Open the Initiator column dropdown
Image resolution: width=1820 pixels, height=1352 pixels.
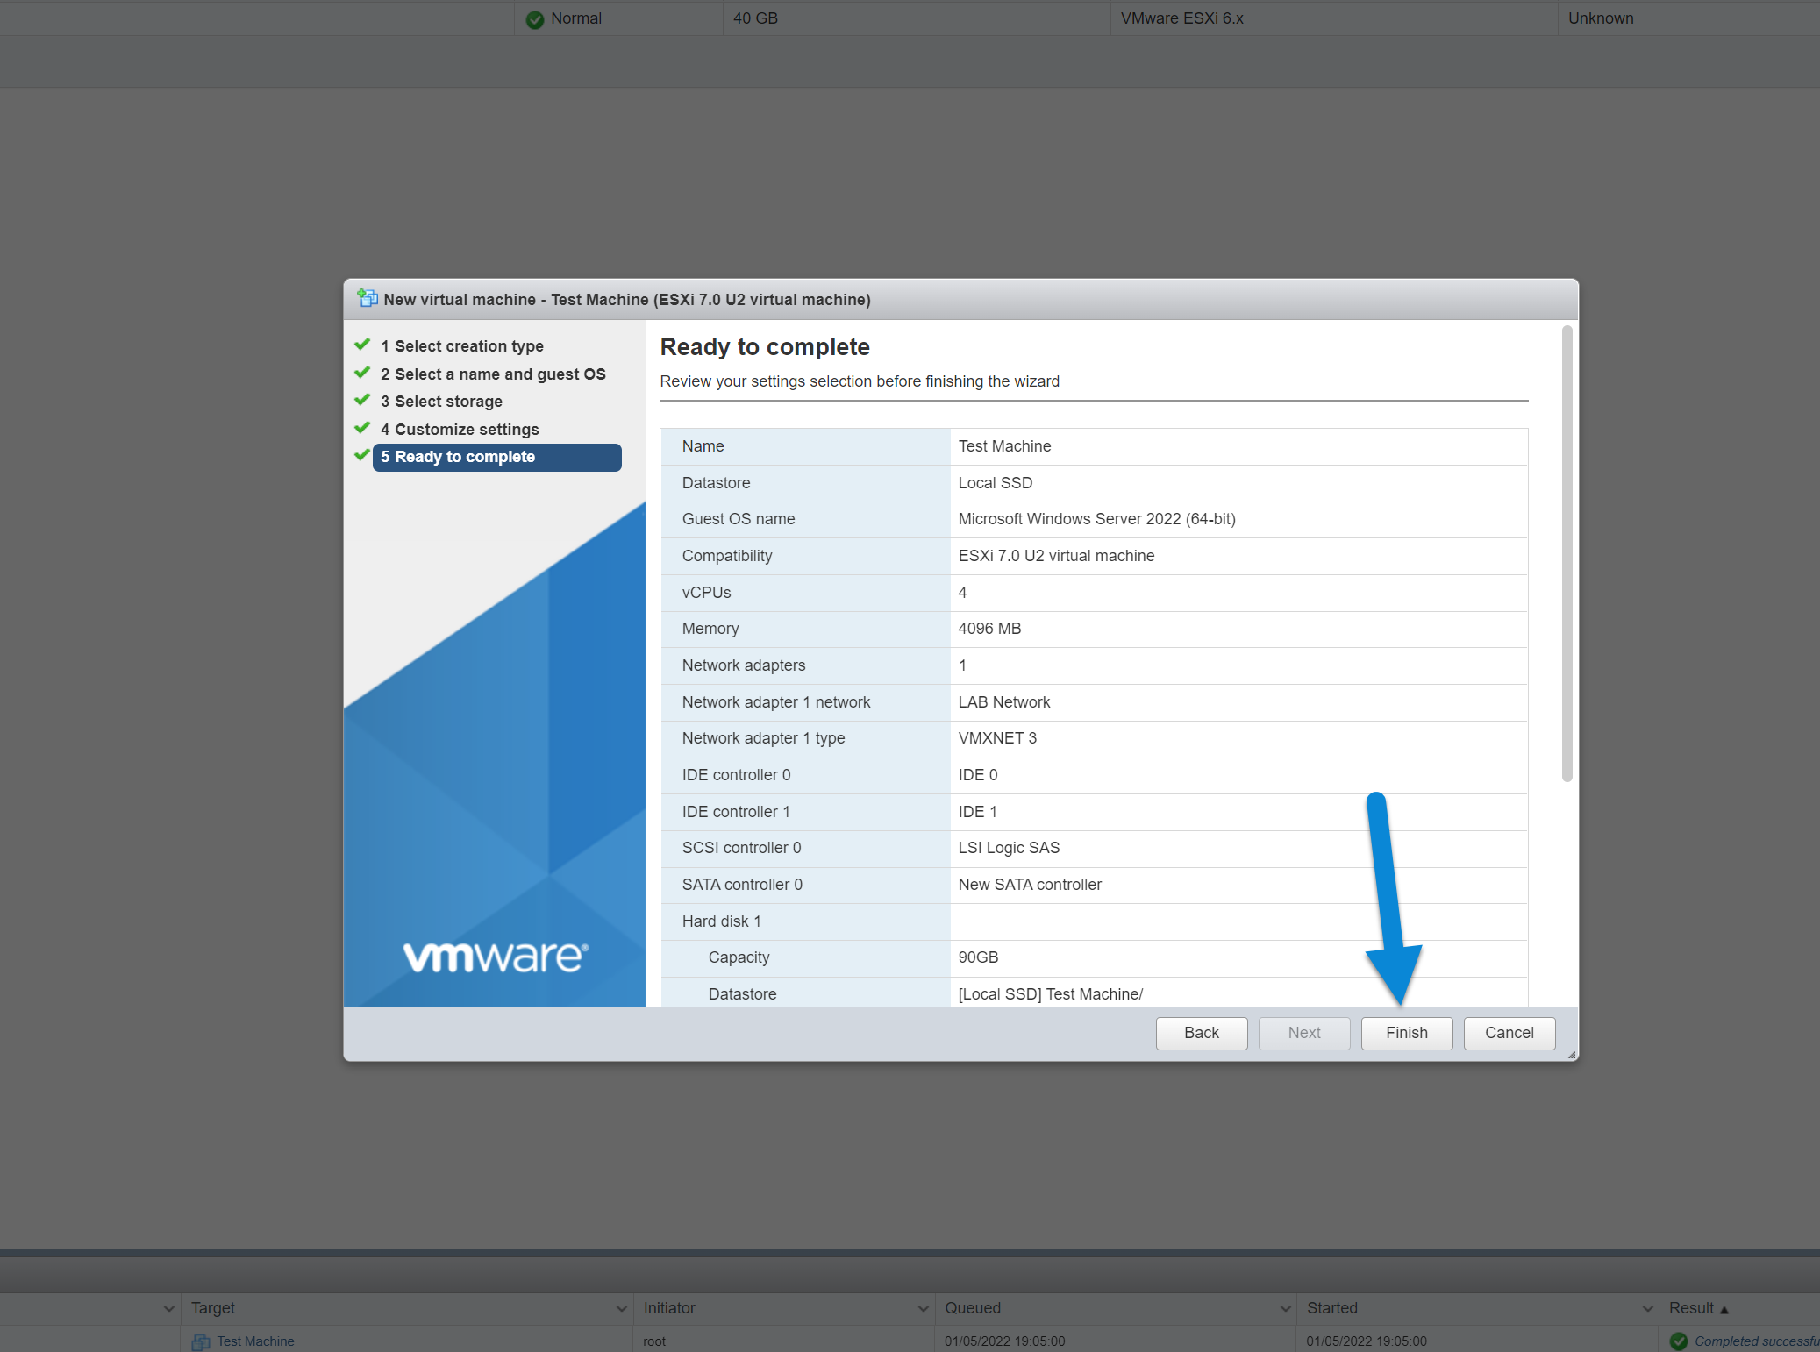922,1308
